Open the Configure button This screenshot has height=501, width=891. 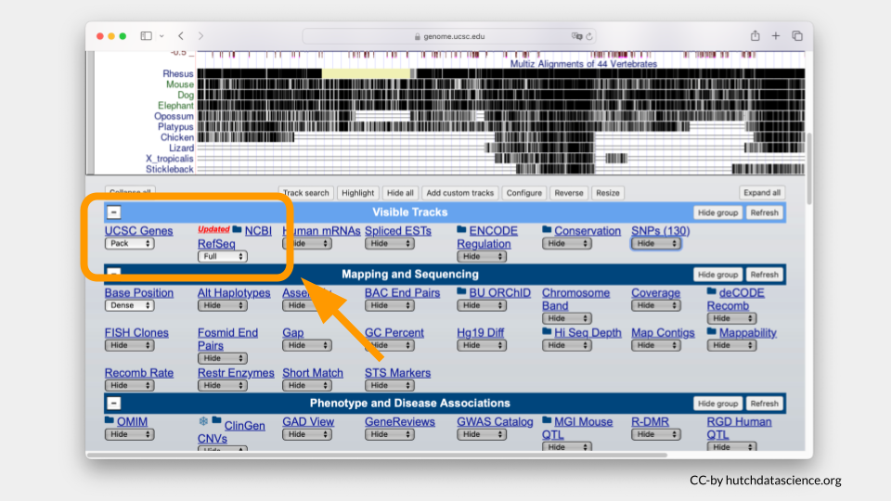tap(523, 193)
